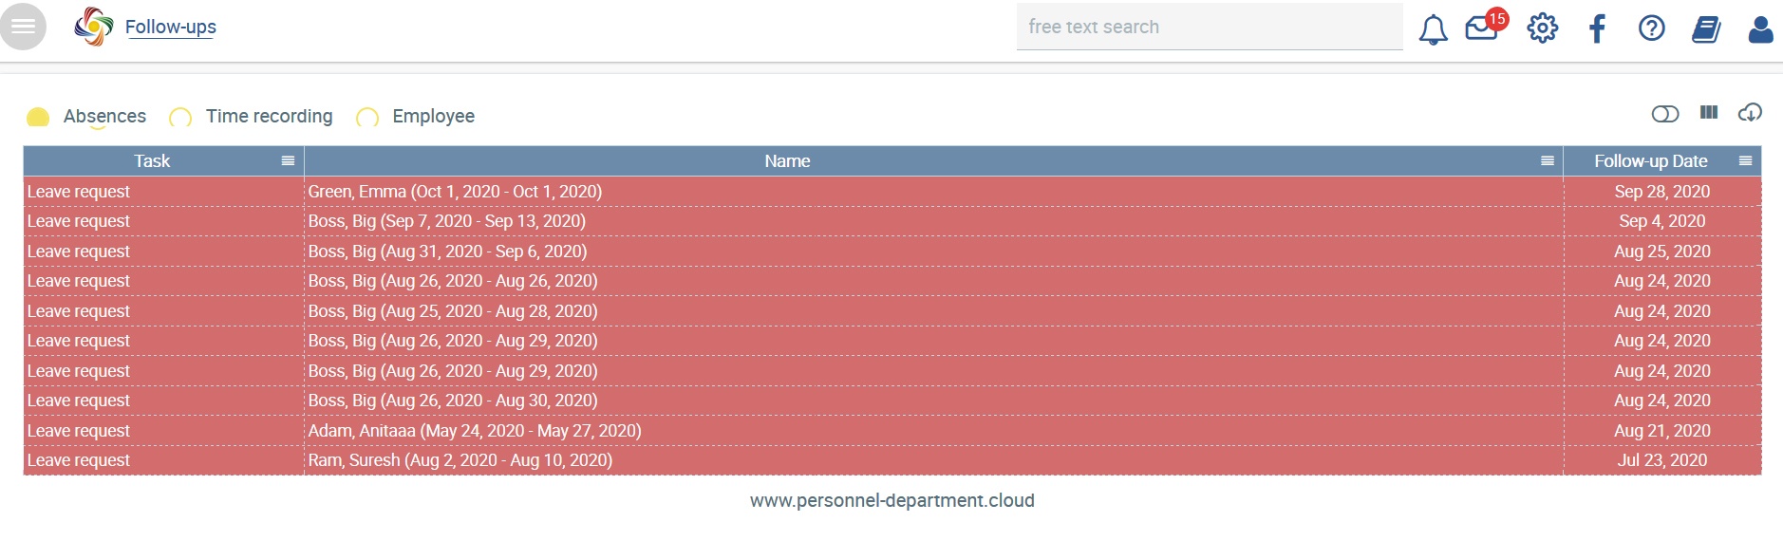Select the Employee radio option

tap(367, 117)
